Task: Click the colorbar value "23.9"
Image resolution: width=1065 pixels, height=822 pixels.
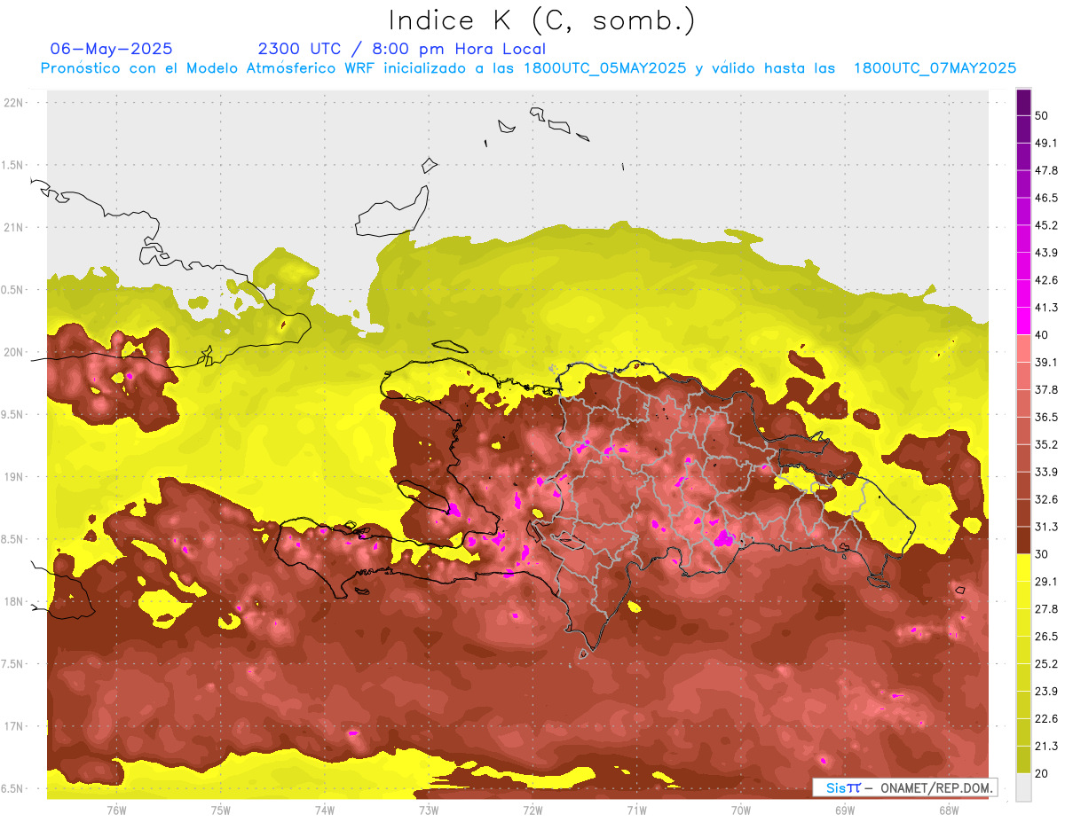Action: click(1045, 692)
